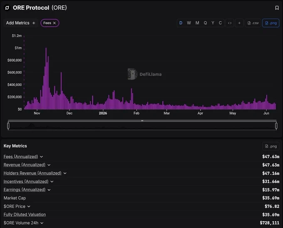The image size is (283, 228).
Task: Click the ORE Protocol logo icon
Action: [x=7, y=8]
